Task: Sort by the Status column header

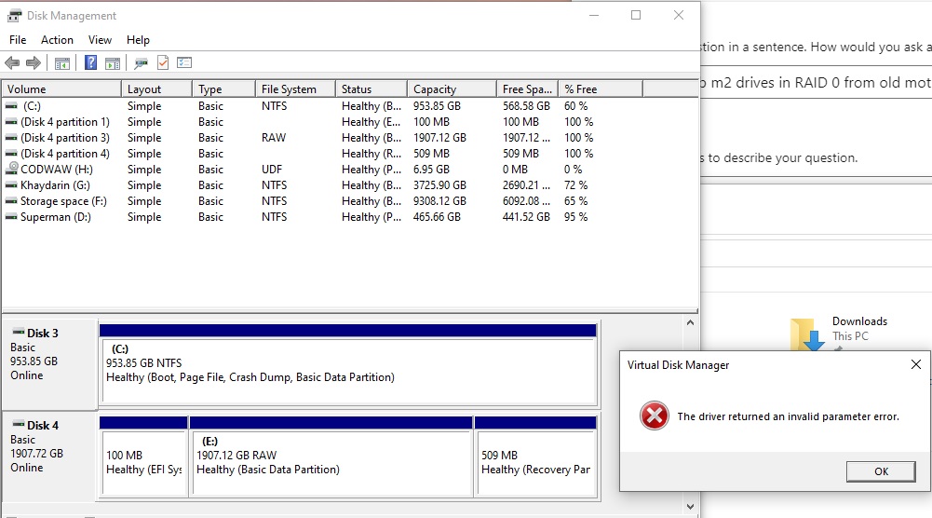Action: tap(371, 89)
